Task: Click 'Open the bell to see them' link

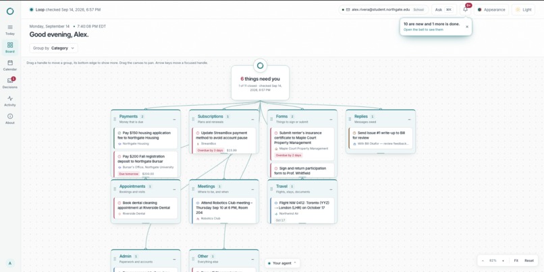Action: click(423, 30)
